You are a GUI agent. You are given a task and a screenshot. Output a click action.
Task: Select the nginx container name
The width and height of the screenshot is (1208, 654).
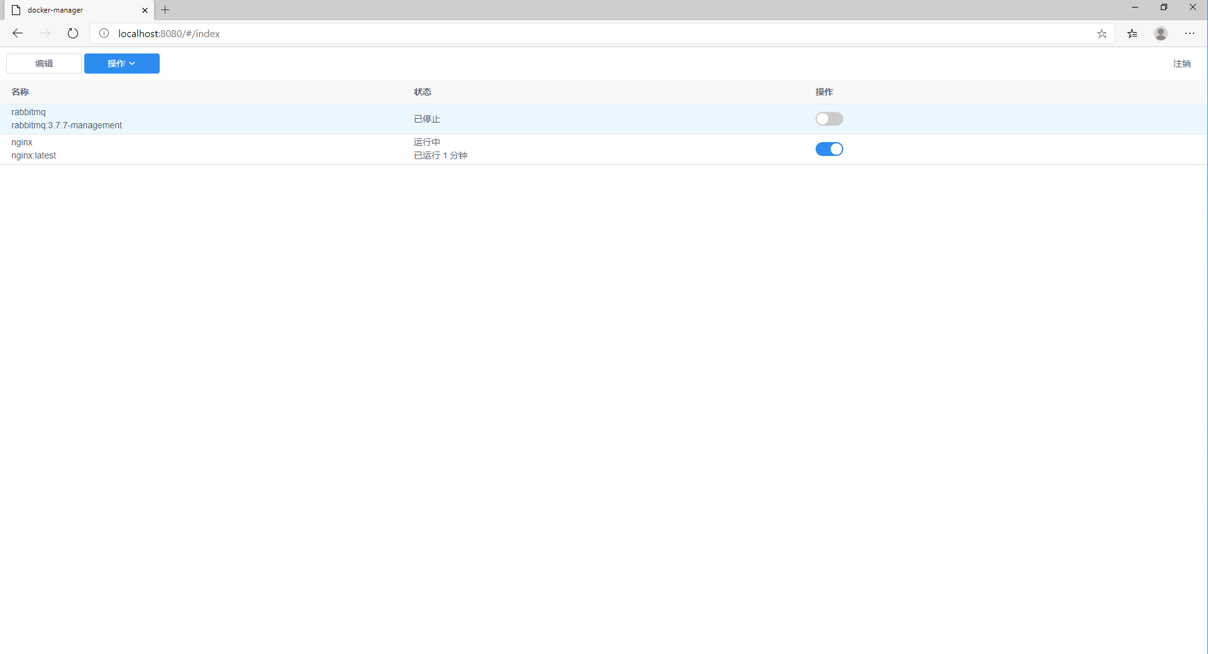[22, 142]
